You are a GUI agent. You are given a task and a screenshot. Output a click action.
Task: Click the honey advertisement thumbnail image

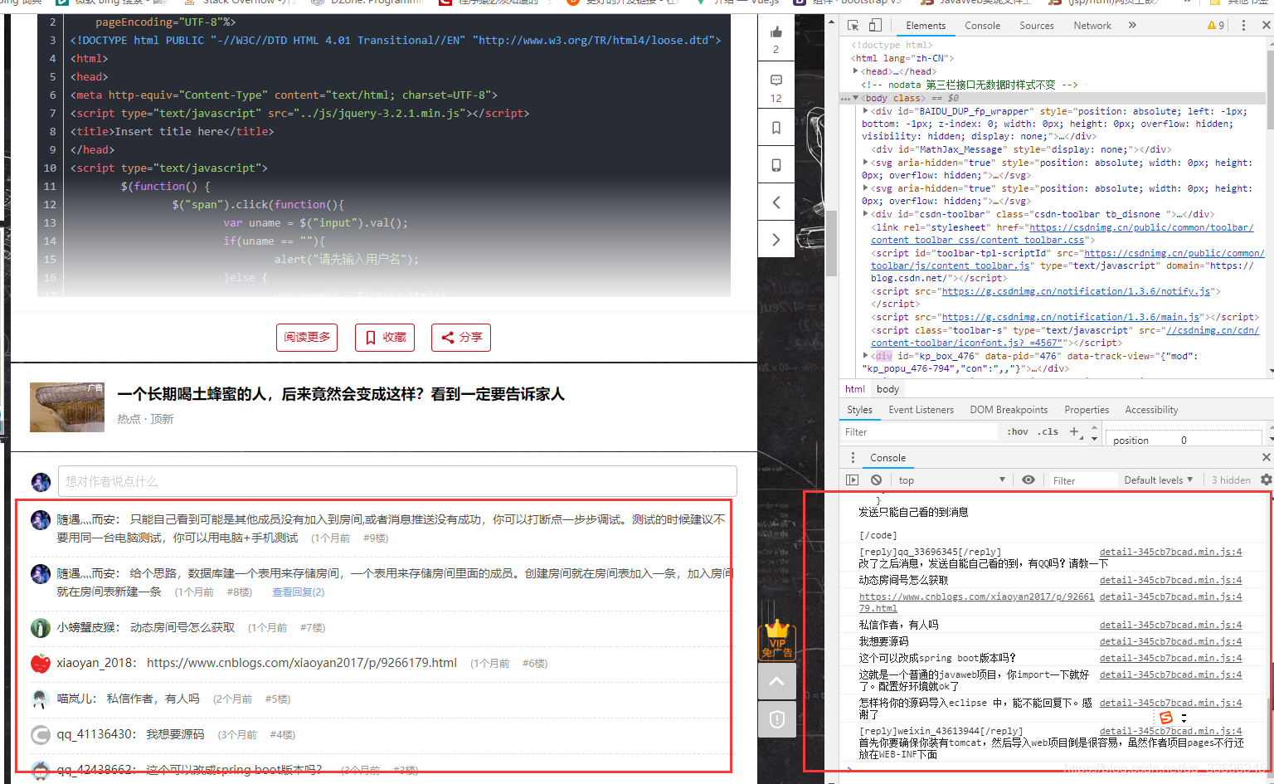coord(67,407)
